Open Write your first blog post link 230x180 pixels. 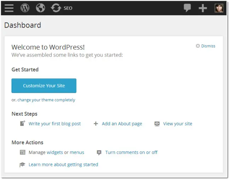tap(55, 124)
